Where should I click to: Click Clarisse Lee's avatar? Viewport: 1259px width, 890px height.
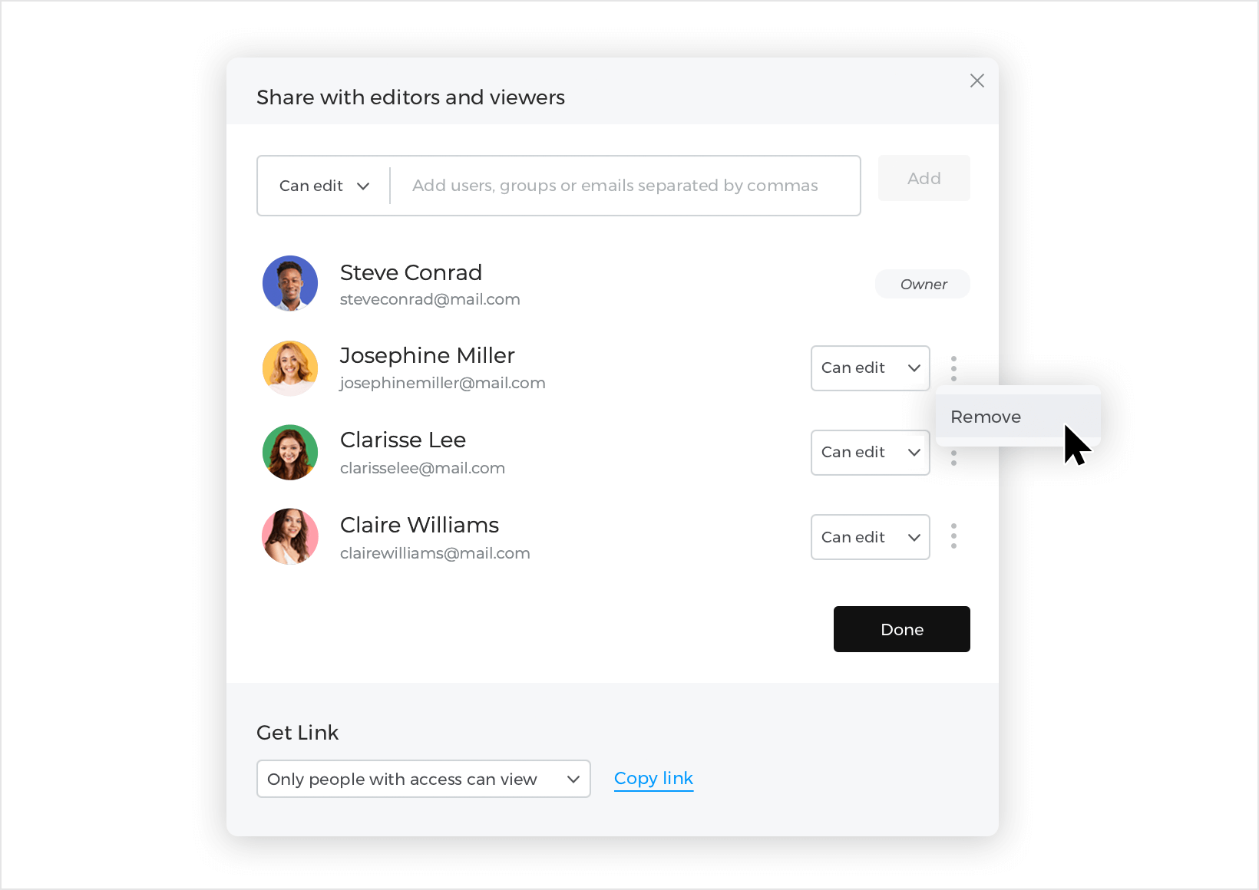pos(290,453)
